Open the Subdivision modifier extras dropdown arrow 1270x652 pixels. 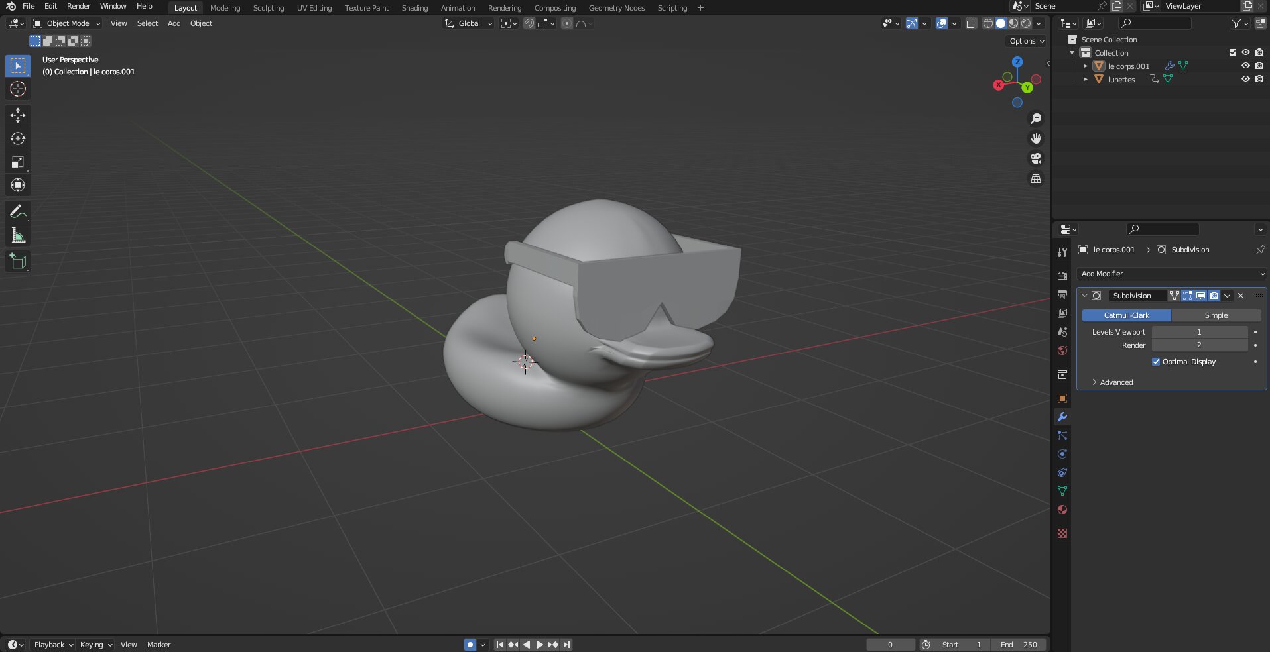(1228, 296)
